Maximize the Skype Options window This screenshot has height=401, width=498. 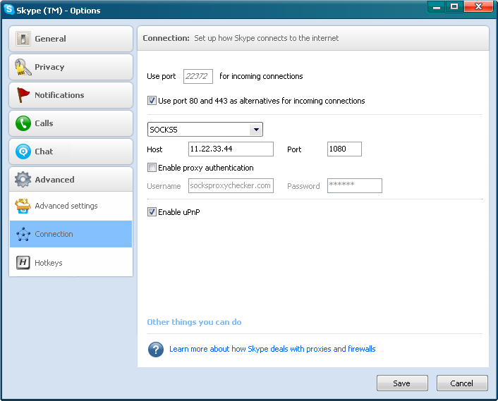pyautogui.click(x=454, y=6)
